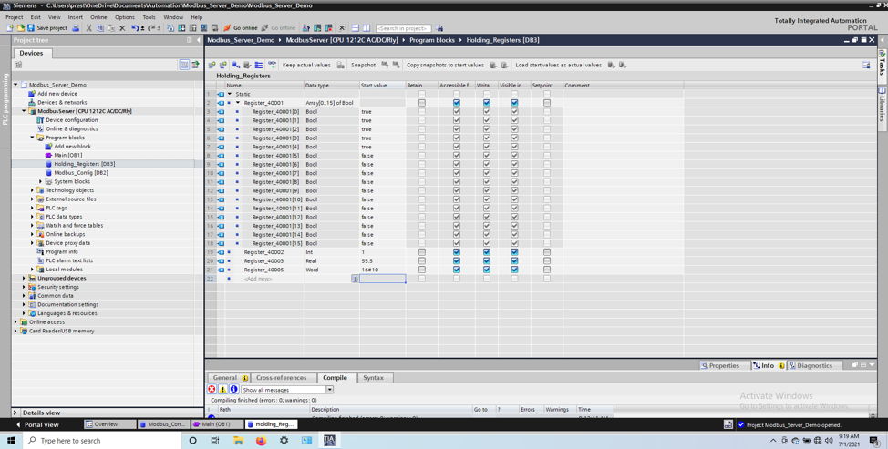The width and height of the screenshot is (888, 449).
Task: Click the Split editor horizontally icon
Action: [x=355, y=27]
